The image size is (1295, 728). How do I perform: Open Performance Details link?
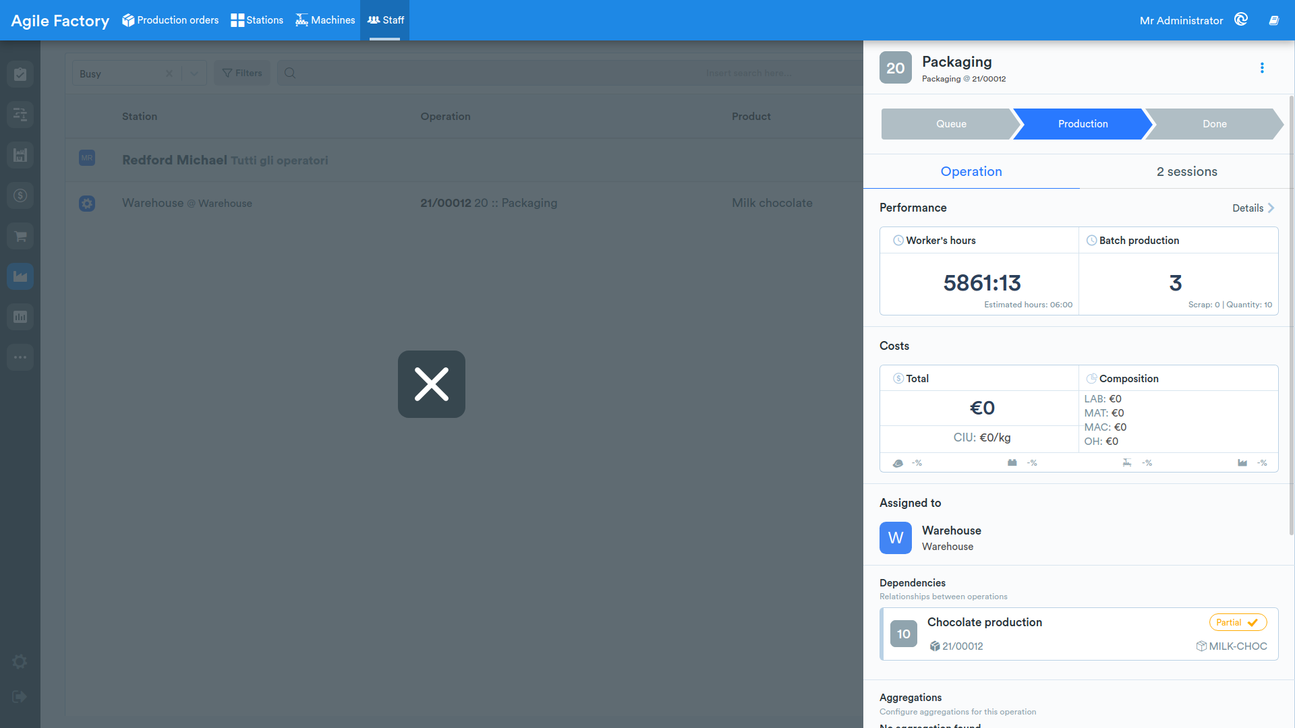pyautogui.click(x=1253, y=208)
